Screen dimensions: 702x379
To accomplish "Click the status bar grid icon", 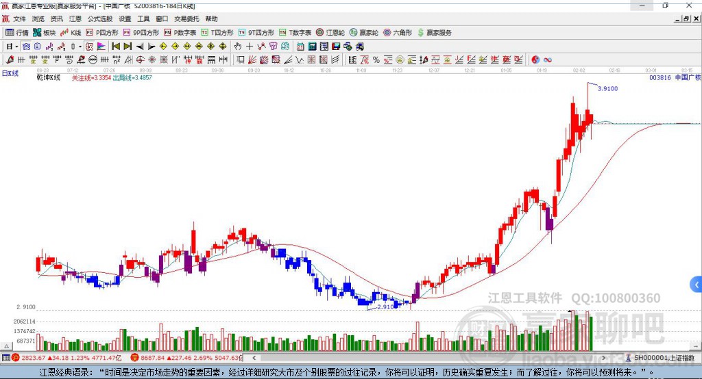I will pyautogui.click(x=5, y=358).
